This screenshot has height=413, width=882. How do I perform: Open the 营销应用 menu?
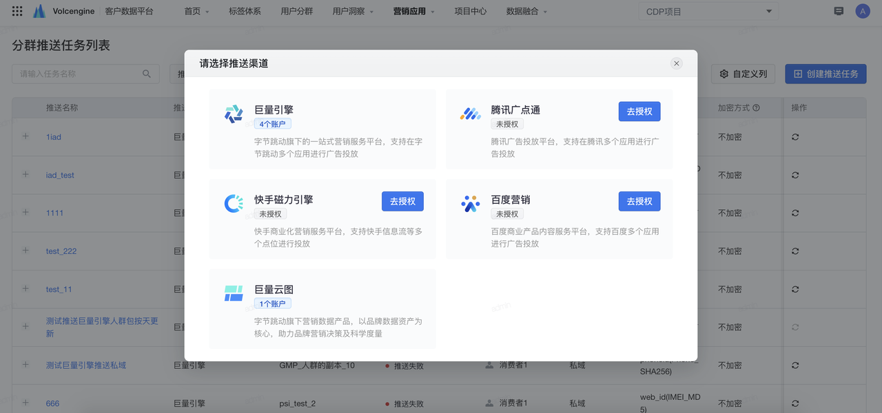tap(414, 12)
